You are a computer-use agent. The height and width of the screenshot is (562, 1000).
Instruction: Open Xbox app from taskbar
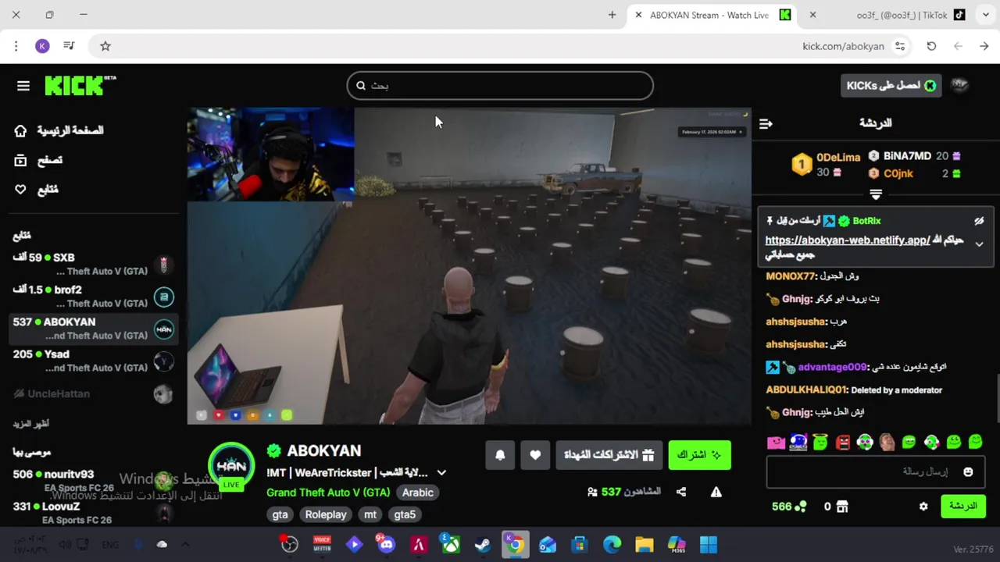tap(451, 544)
